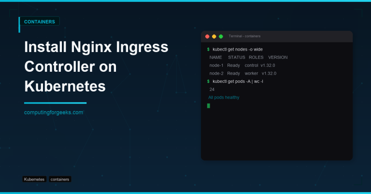371x194 pixels.
Task: Click the 'worker' role value
Action: [x=251, y=73]
